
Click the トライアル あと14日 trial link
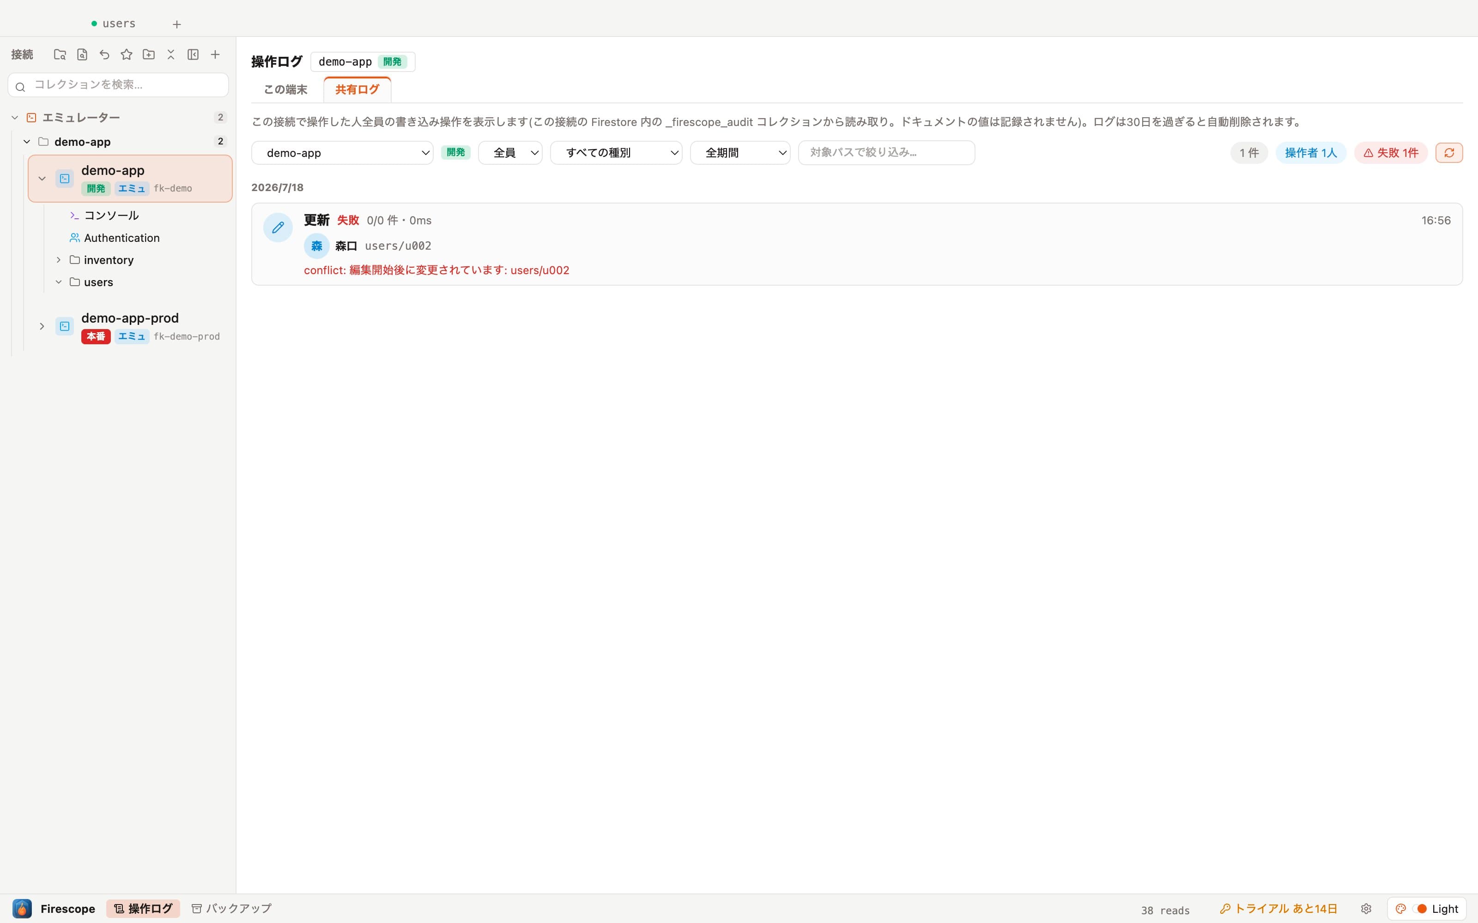point(1278,908)
